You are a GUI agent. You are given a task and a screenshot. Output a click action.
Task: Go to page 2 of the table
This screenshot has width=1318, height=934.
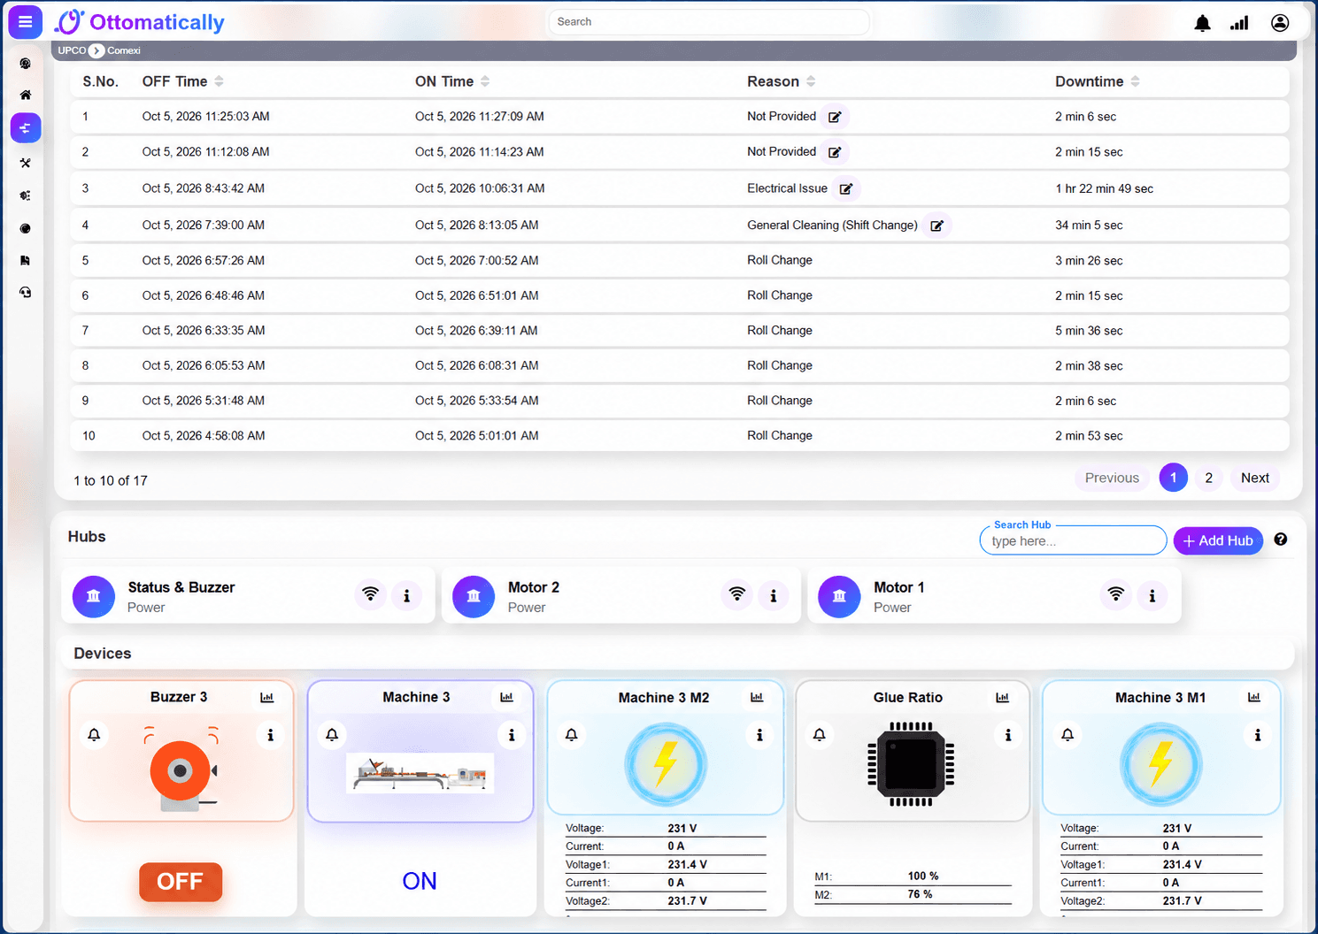[1209, 478]
